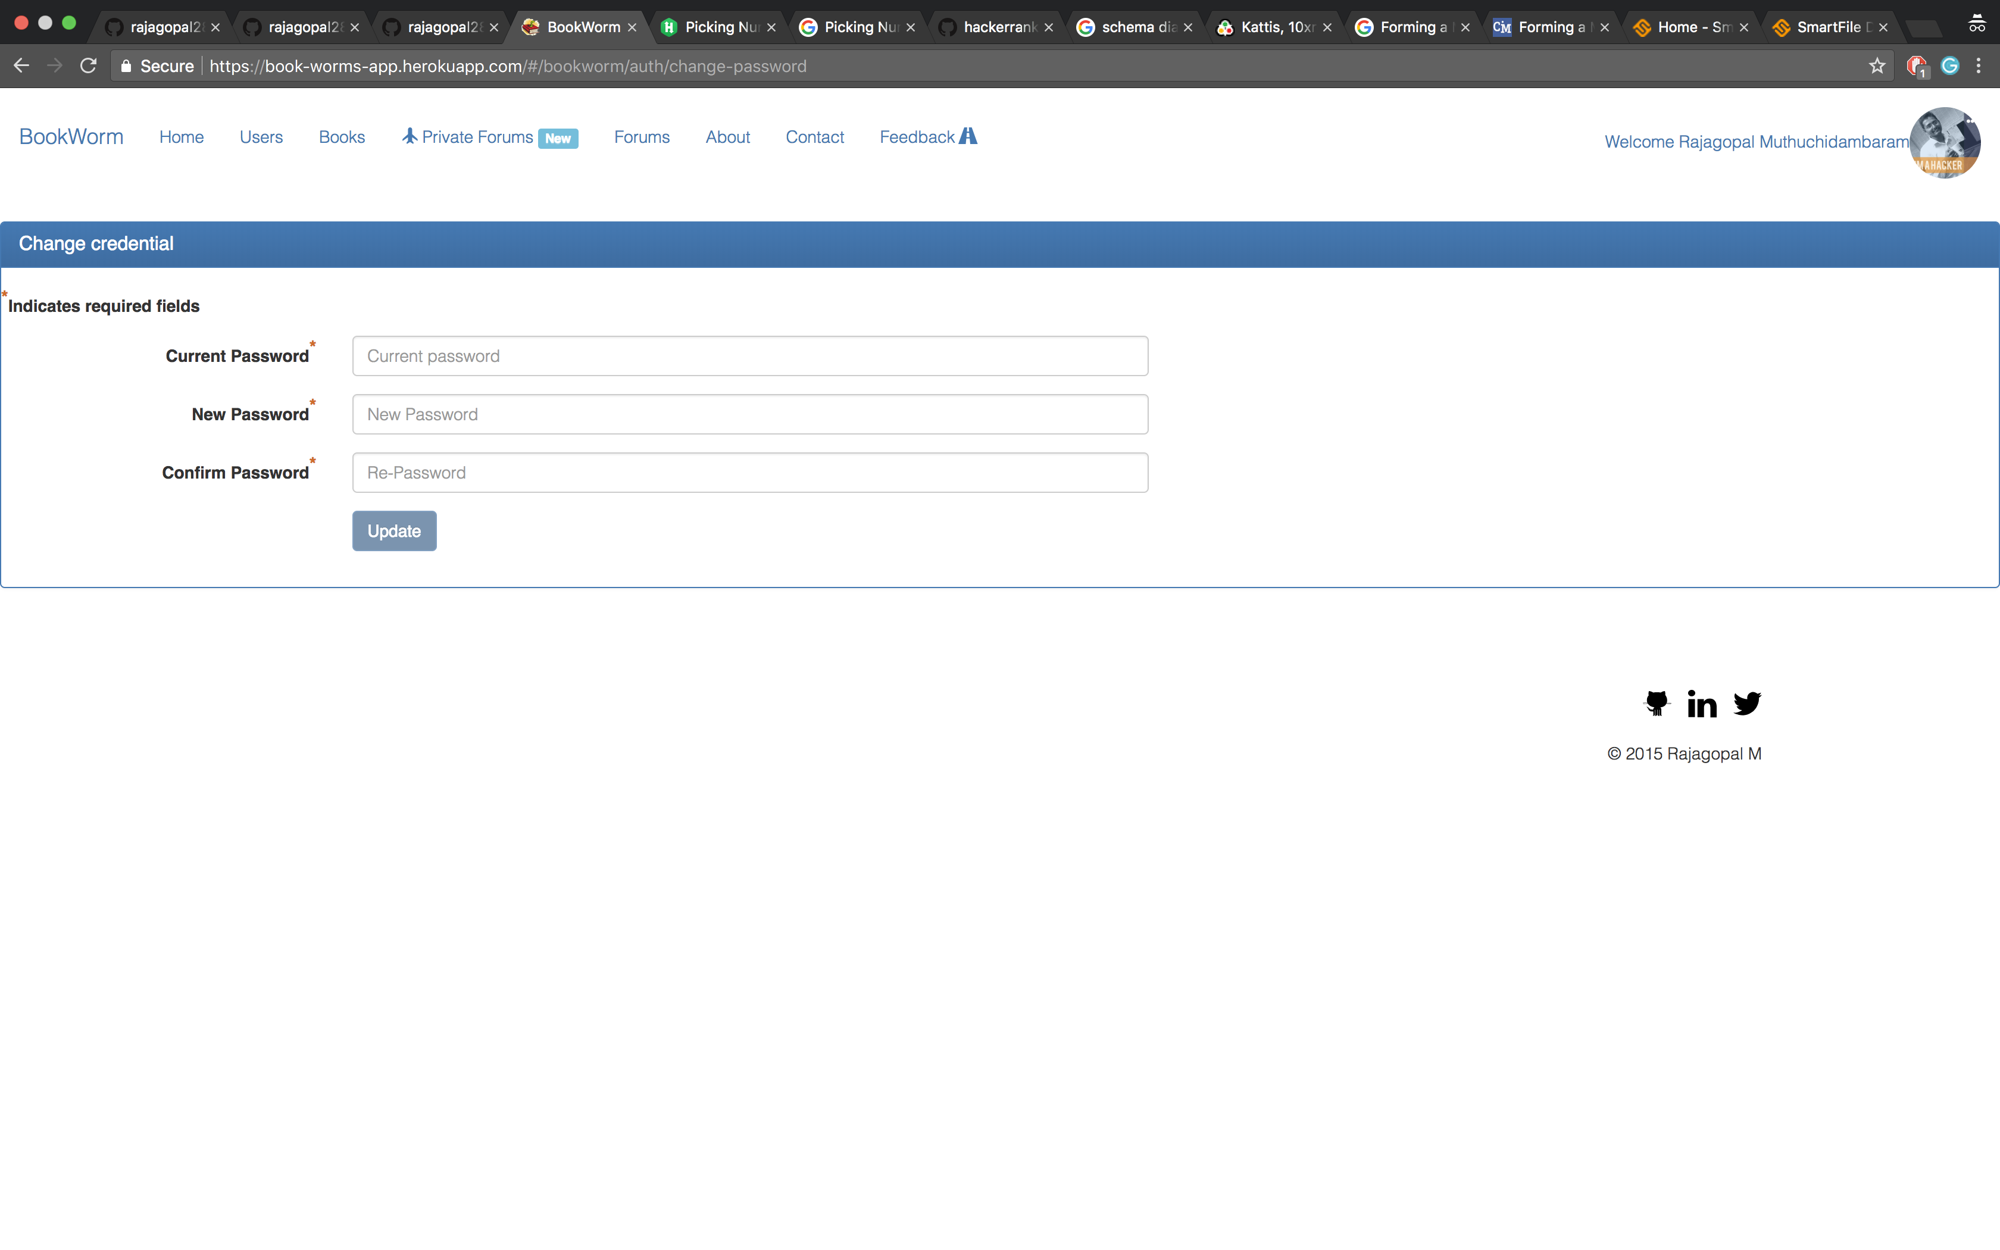Viewport: 2000px width, 1250px height.
Task: Open Private Forums nav link
Action: [x=477, y=137]
